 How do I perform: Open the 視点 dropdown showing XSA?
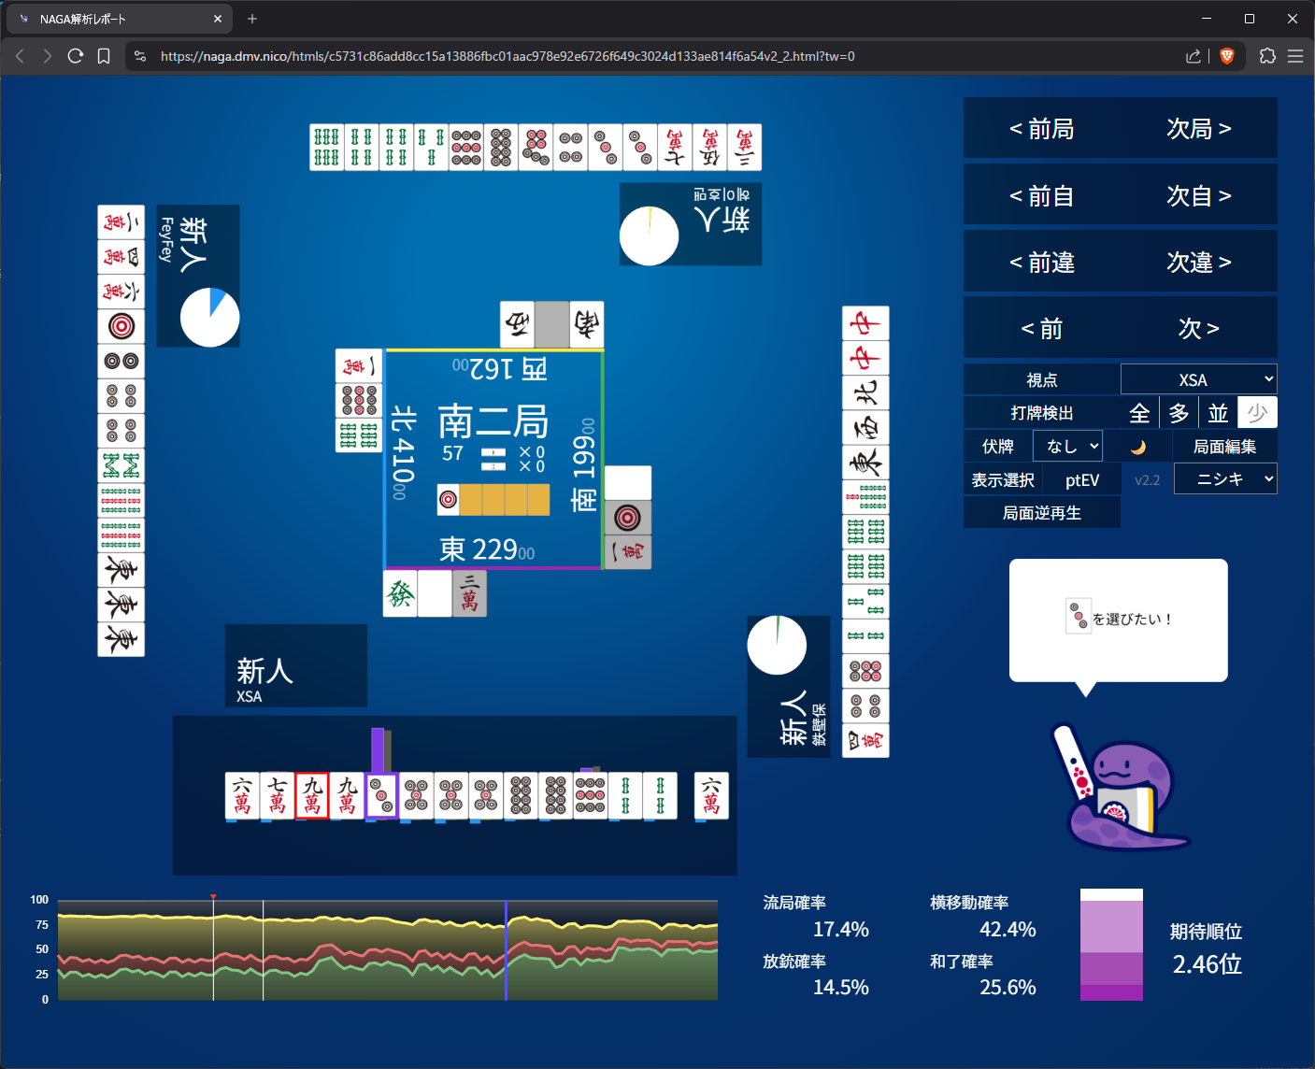click(1198, 379)
